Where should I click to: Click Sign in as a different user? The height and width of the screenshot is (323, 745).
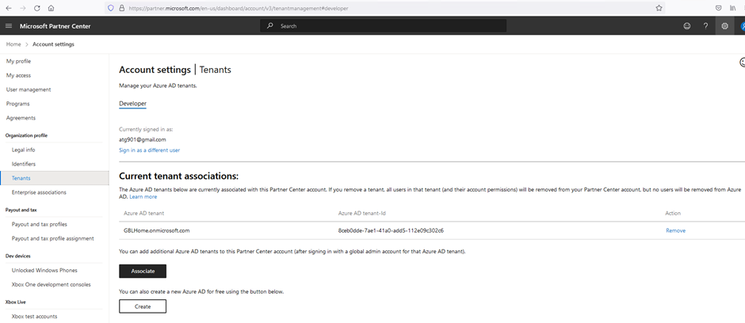(149, 150)
